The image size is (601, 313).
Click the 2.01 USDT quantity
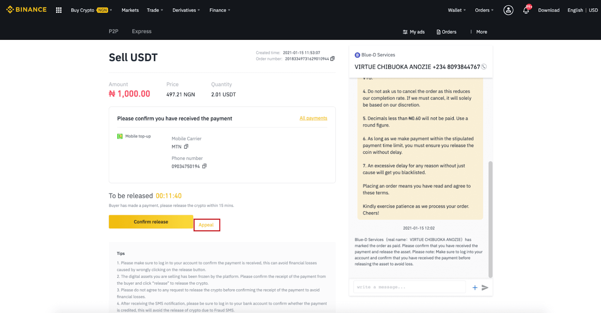point(223,95)
